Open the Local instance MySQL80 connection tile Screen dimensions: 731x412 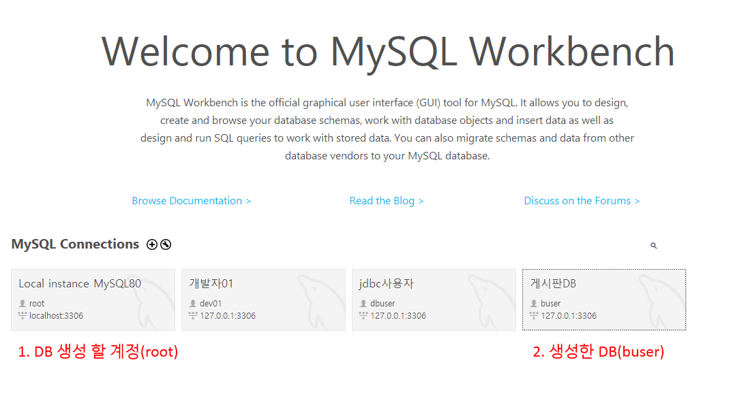point(93,300)
